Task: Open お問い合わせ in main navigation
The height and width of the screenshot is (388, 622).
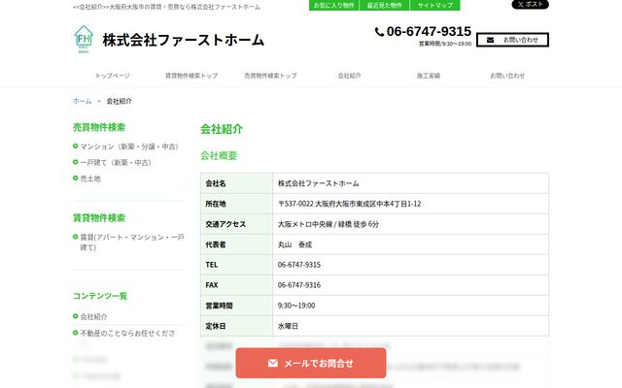Action: tap(507, 76)
